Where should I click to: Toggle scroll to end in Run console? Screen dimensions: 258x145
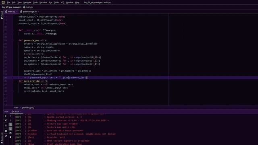(x=10, y=129)
